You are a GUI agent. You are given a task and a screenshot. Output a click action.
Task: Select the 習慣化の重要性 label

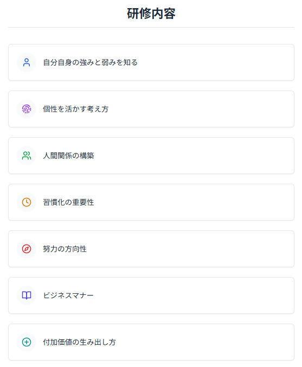point(68,202)
